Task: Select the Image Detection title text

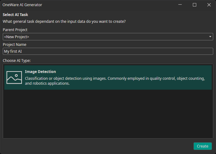Action: coord(40,72)
